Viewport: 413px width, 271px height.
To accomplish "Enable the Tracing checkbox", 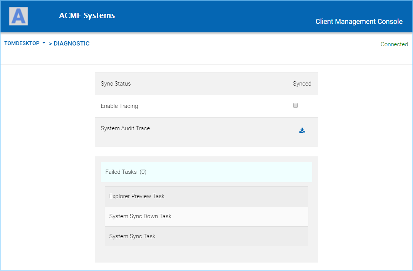I will pyautogui.click(x=295, y=106).
